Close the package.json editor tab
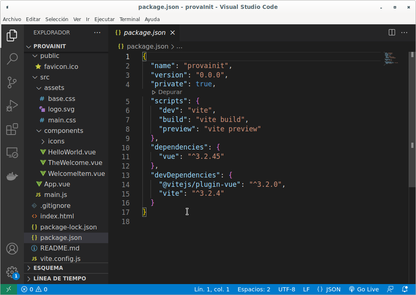The height and width of the screenshot is (295, 416). click(173, 33)
